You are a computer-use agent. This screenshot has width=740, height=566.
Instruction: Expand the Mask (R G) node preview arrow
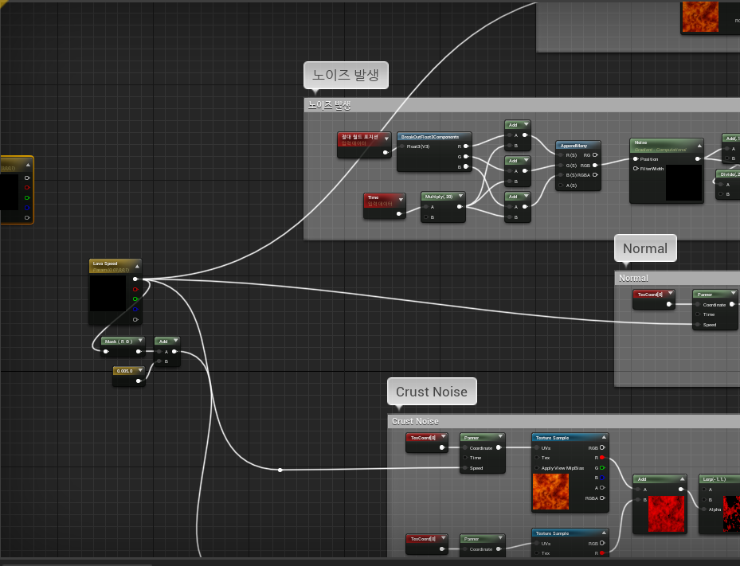(x=140, y=340)
